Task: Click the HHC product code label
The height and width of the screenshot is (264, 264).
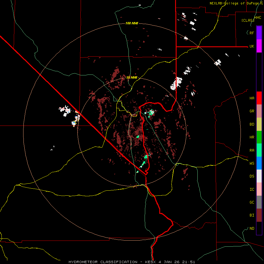Action: pos(258,18)
